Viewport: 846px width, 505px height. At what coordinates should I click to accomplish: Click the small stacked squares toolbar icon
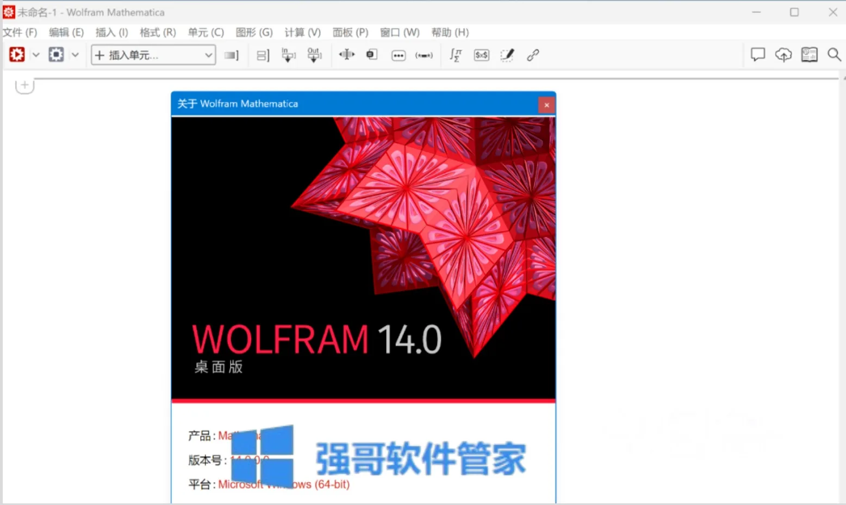372,54
